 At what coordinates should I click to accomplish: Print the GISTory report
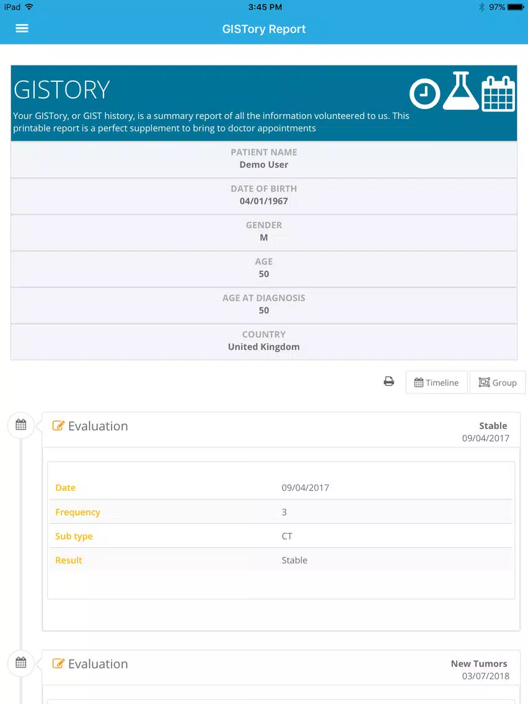click(x=389, y=382)
